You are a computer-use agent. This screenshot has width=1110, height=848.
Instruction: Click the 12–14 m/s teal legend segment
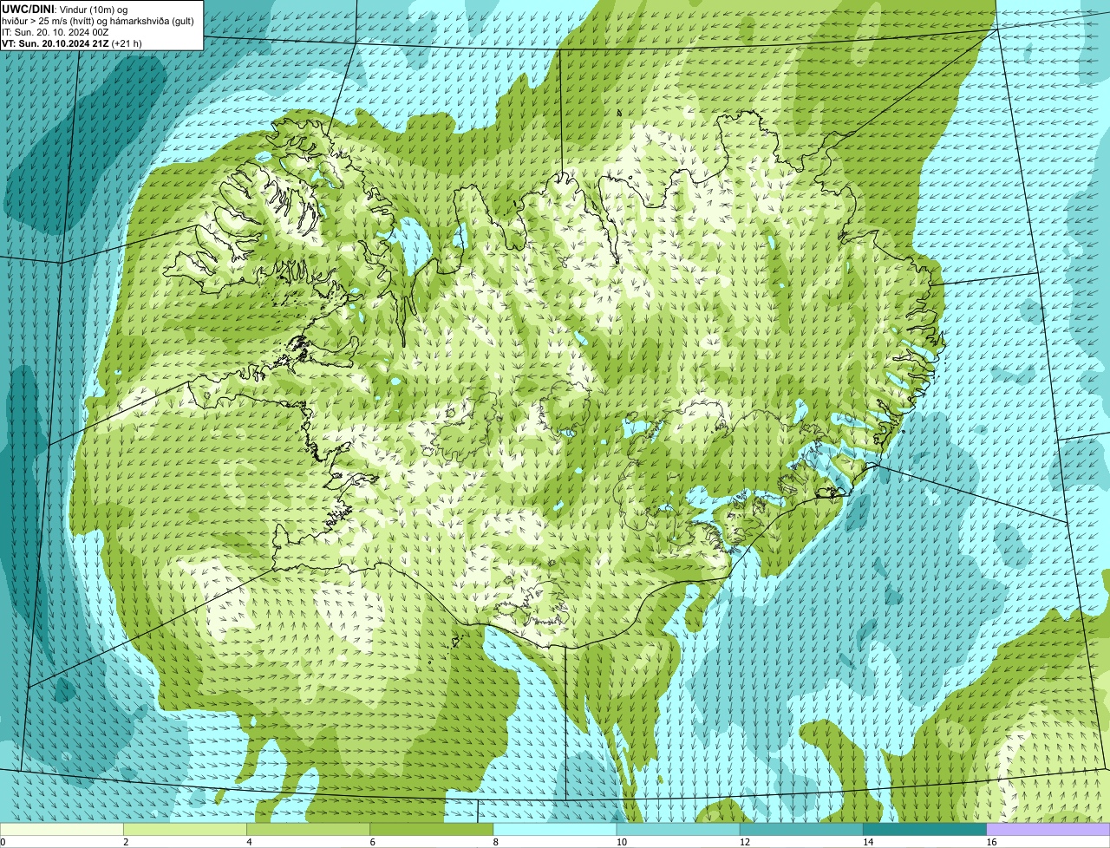point(801,829)
